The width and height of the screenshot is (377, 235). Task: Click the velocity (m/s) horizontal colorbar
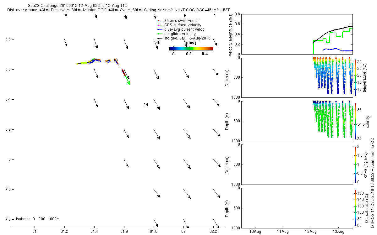click(x=191, y=49)
